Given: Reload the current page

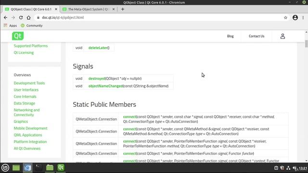Looking at the screenshot, I should point(21,17).
